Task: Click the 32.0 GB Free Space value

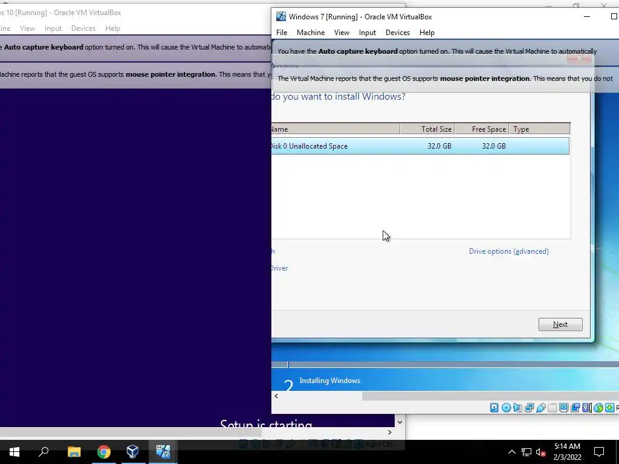Action: click(494, 146)
